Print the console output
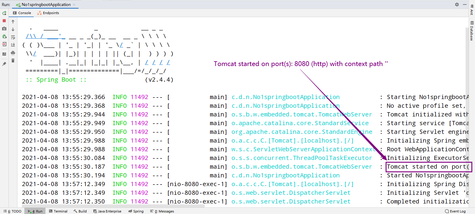 [x=13, y=53]
